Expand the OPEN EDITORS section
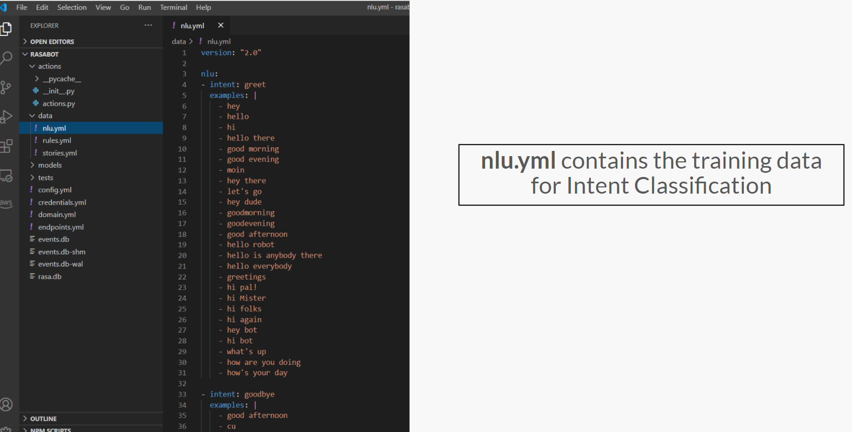 point(91,42)
